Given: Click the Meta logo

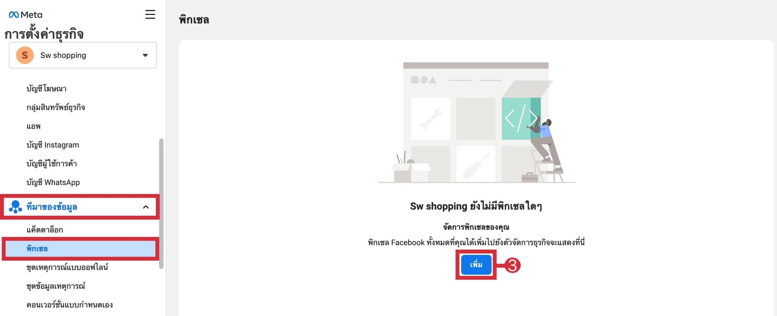Looking at the screenshot, I should pos(25,15).
